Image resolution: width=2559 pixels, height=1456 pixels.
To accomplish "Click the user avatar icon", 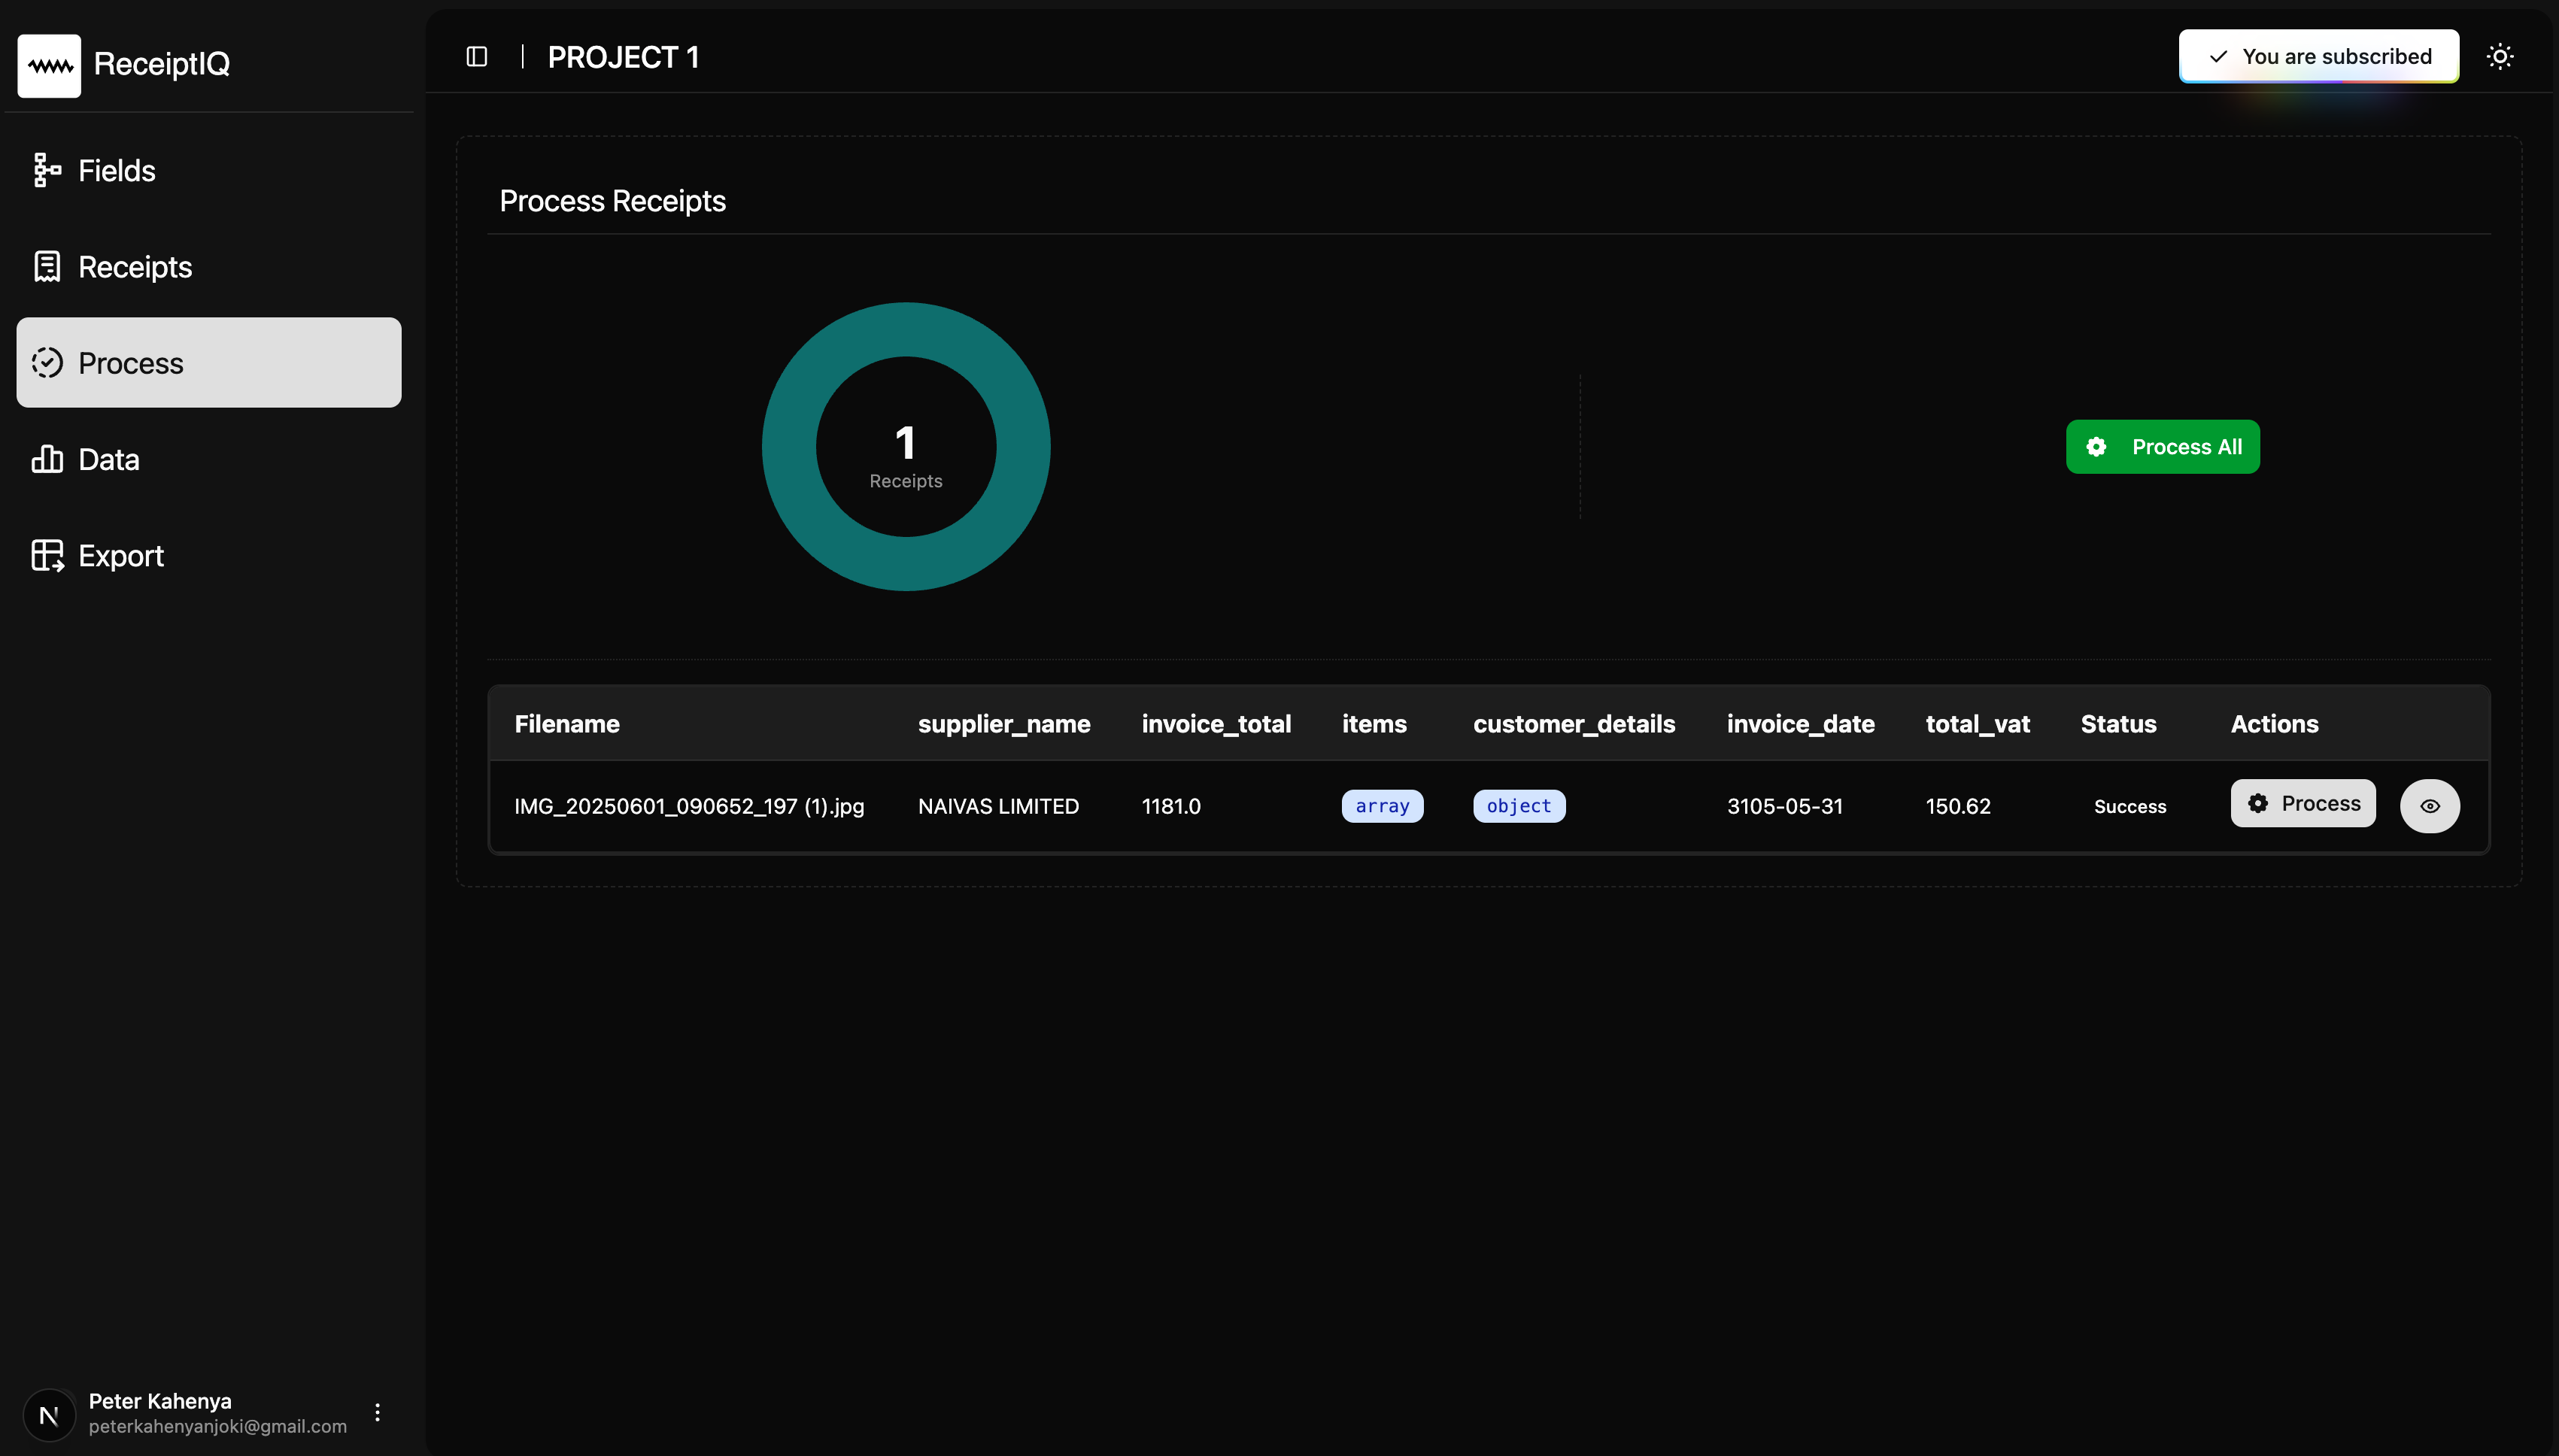I will click(49, 1414).
